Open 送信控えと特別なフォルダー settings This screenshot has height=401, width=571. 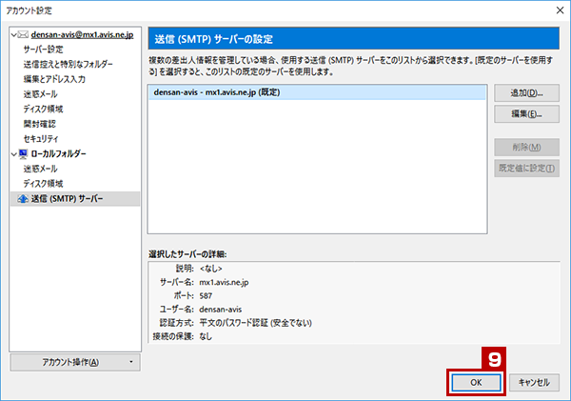tap(69, 64)
